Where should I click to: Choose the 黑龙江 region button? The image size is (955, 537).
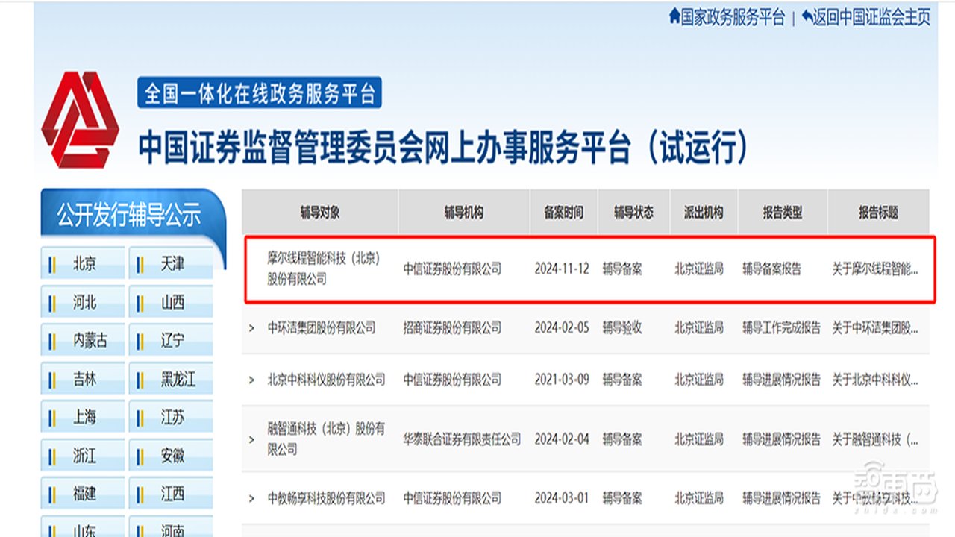[171, 379]
